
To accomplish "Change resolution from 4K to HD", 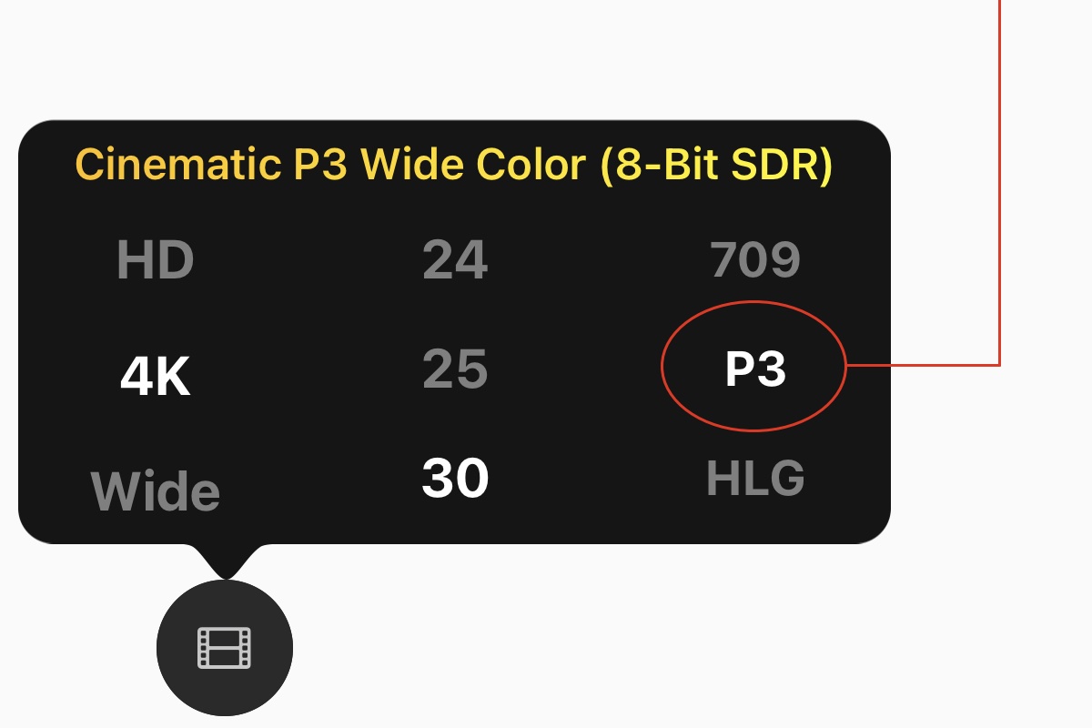I will pos(155,261).
